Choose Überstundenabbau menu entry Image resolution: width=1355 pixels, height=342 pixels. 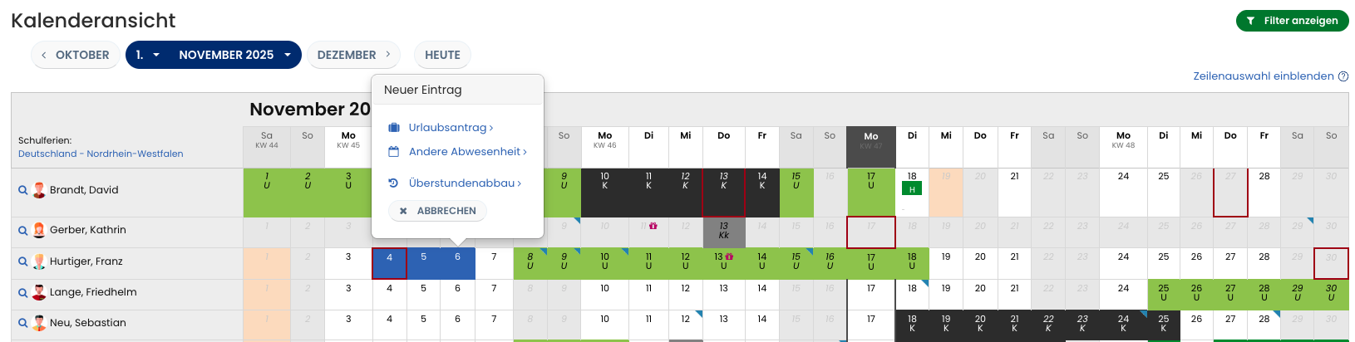[465, 183]
